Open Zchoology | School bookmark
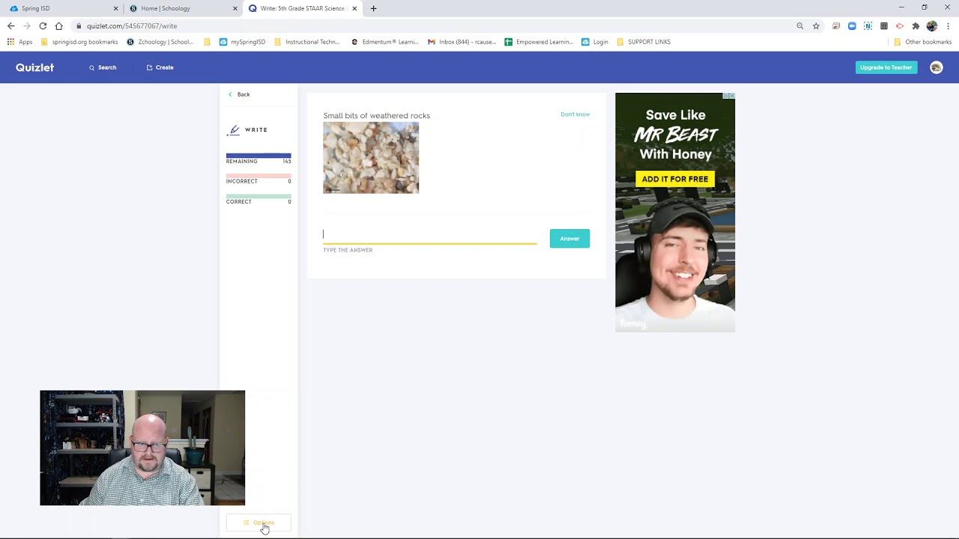The height and width of the screenshot is (539, 959). point(160,42)
